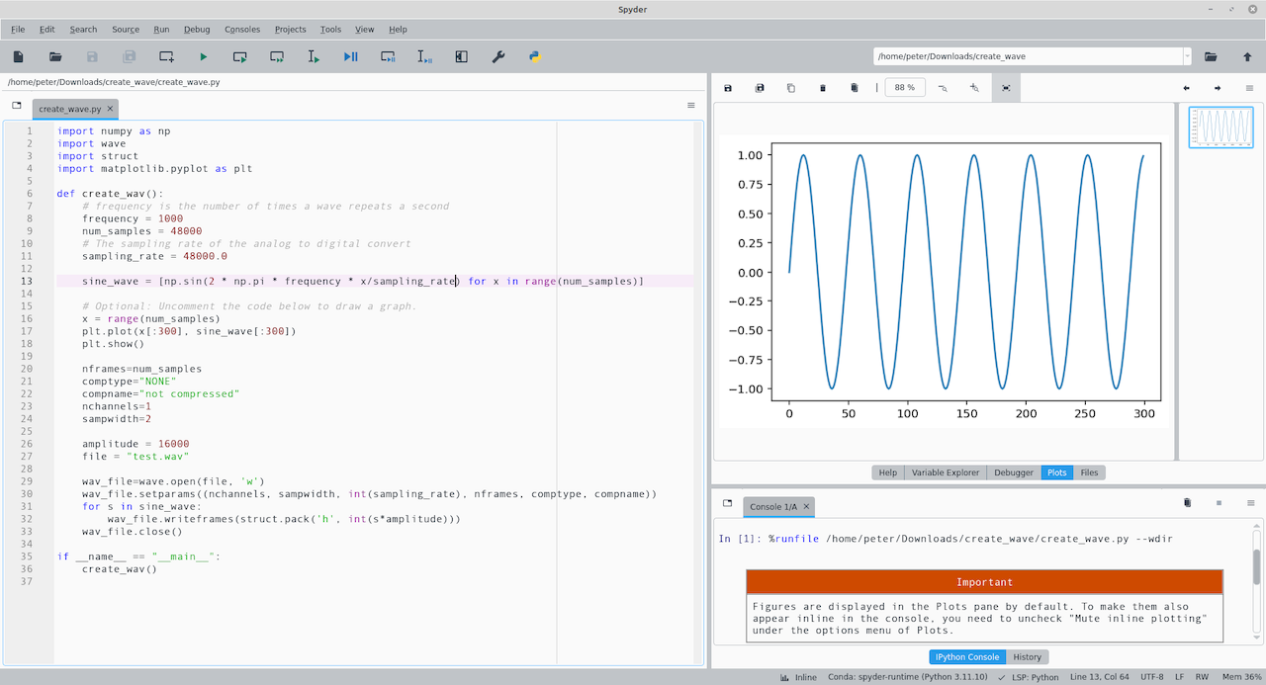Open the Debug menu

[196, 29]
